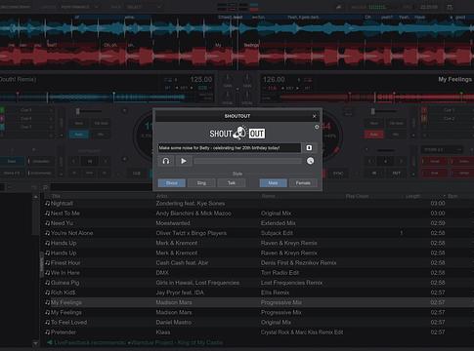Click music note icon for Next To Me

48,214
